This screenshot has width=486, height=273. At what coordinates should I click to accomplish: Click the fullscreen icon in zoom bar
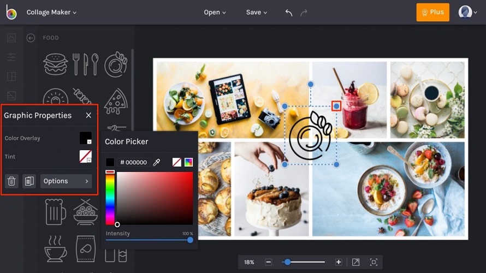[374, 262]
